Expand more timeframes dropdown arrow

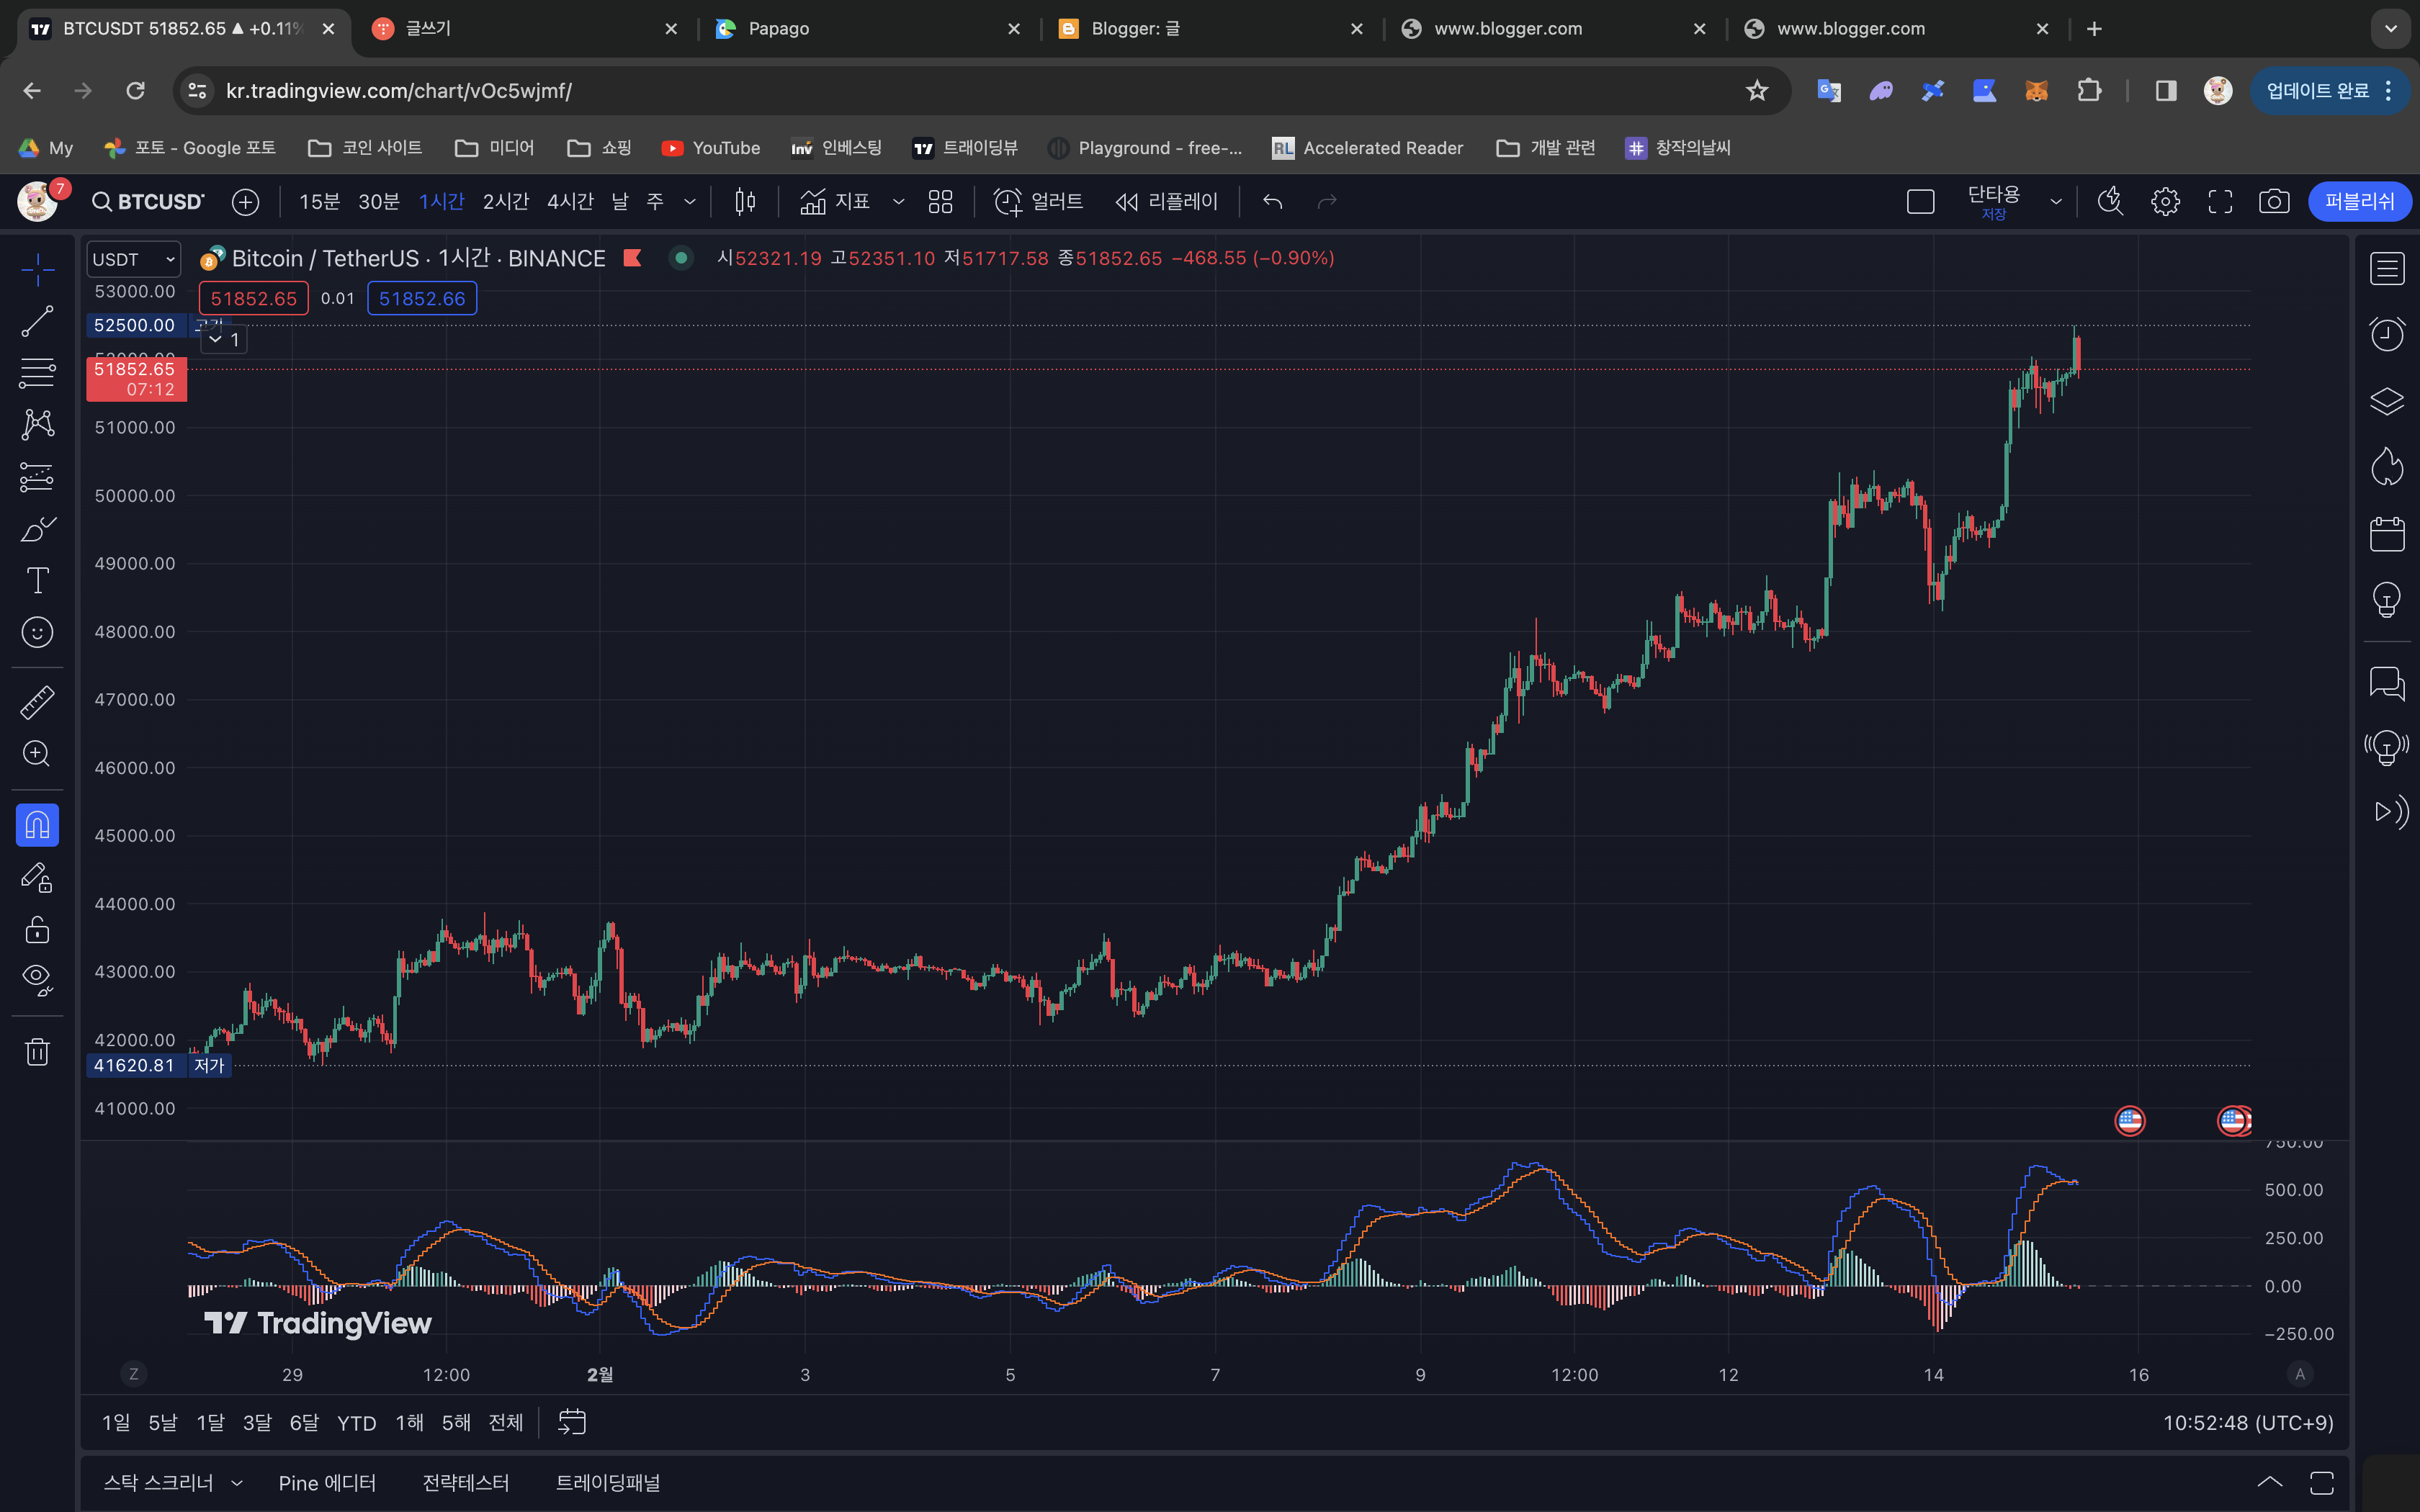tap(690, 202)
